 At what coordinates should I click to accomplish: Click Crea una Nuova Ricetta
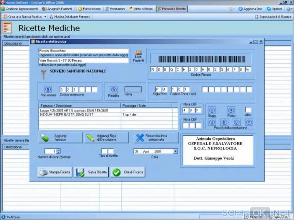click(x=23, y=17)
